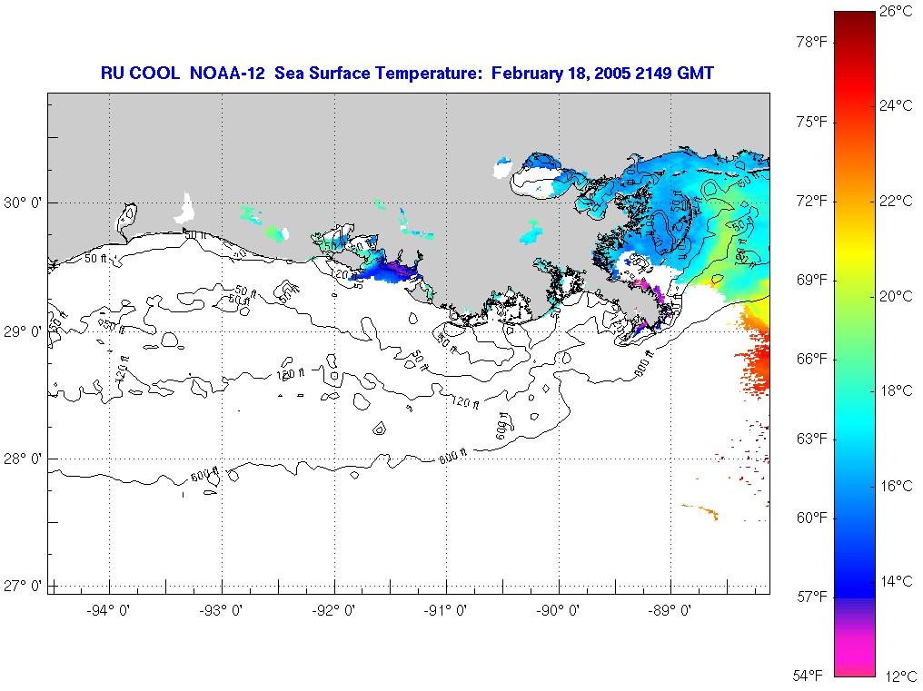The height and width of the screenshot is (691, 923).
Task: Click the 14°C label on the color scale
Action: tap(897, 581)
